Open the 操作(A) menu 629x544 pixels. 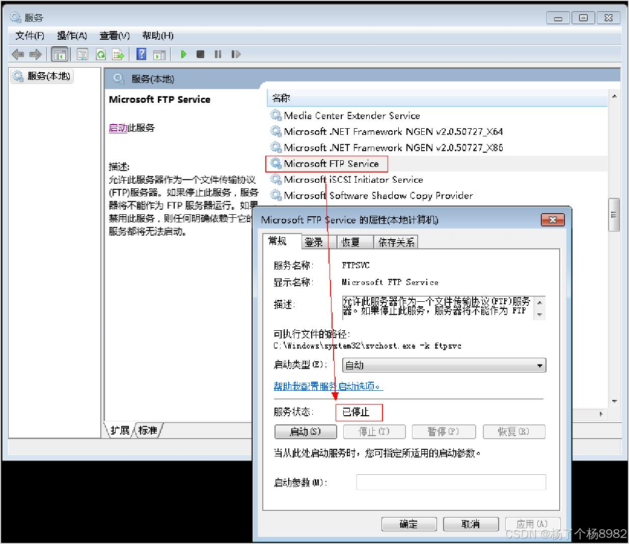72,36
